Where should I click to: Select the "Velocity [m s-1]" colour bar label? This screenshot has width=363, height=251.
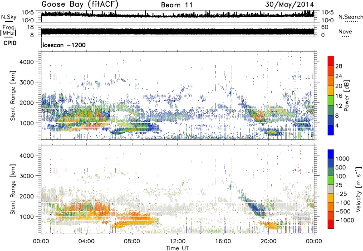click(x=358, y=189)
